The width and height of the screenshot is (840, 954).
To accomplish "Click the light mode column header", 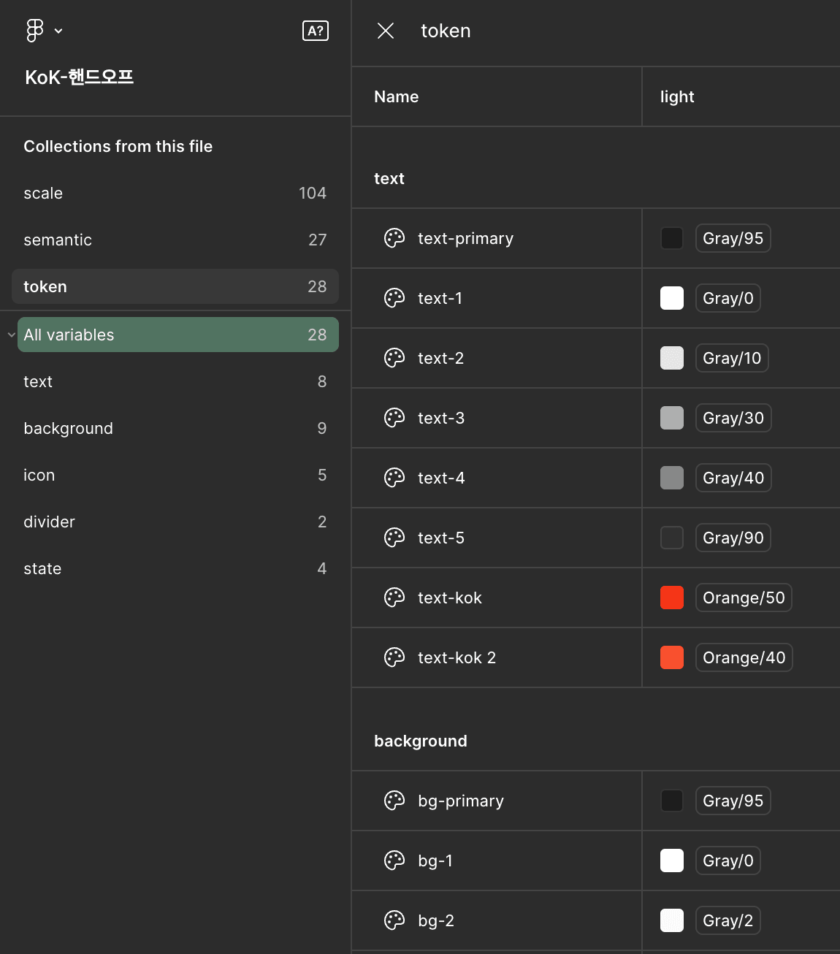I will point(677,96).
